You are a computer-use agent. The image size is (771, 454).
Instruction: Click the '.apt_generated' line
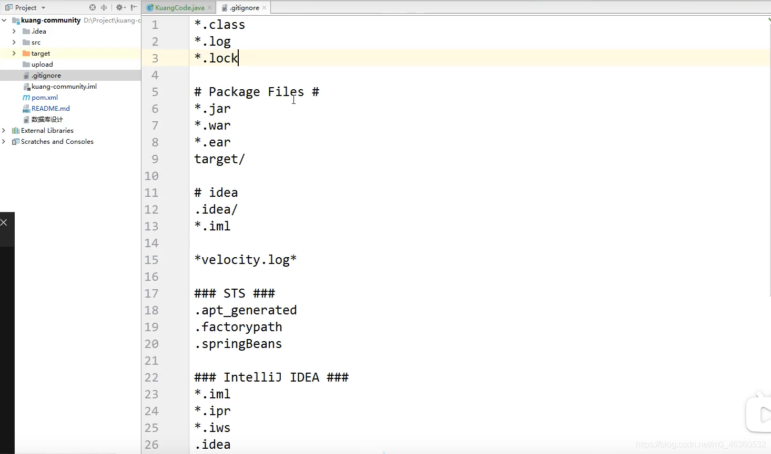tap(246, 310)
